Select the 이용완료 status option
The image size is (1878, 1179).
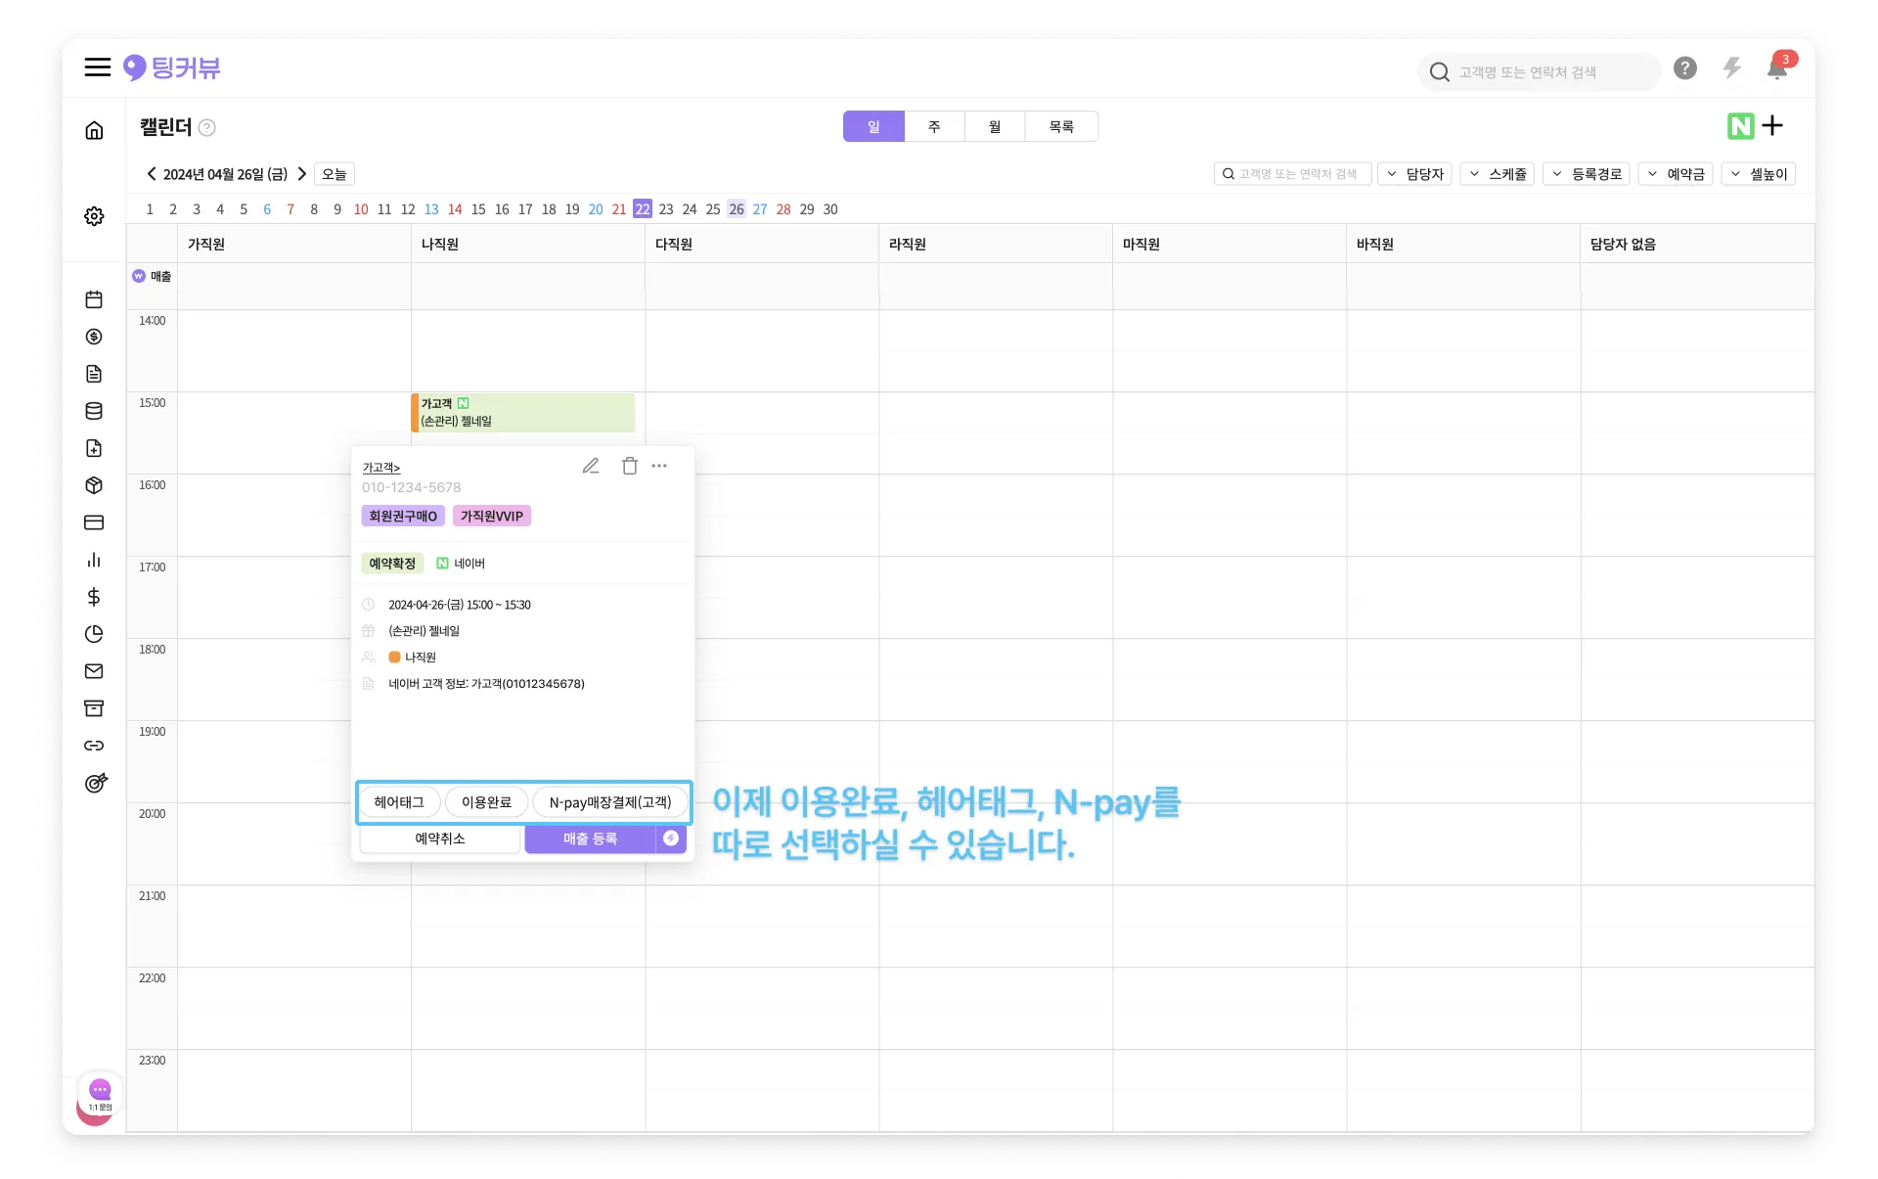click(486, 802)
